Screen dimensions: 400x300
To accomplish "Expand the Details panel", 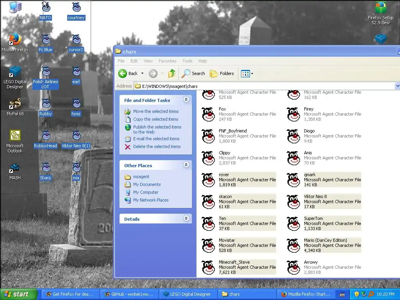I will click(186, 218).
